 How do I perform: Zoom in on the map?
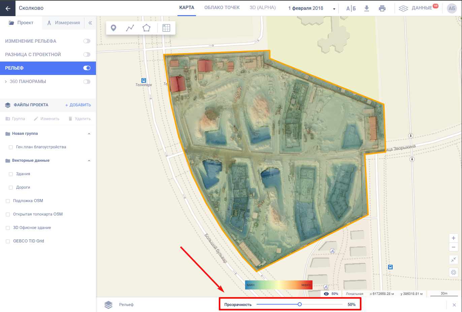pyautogui.click(x=454, y=238)
